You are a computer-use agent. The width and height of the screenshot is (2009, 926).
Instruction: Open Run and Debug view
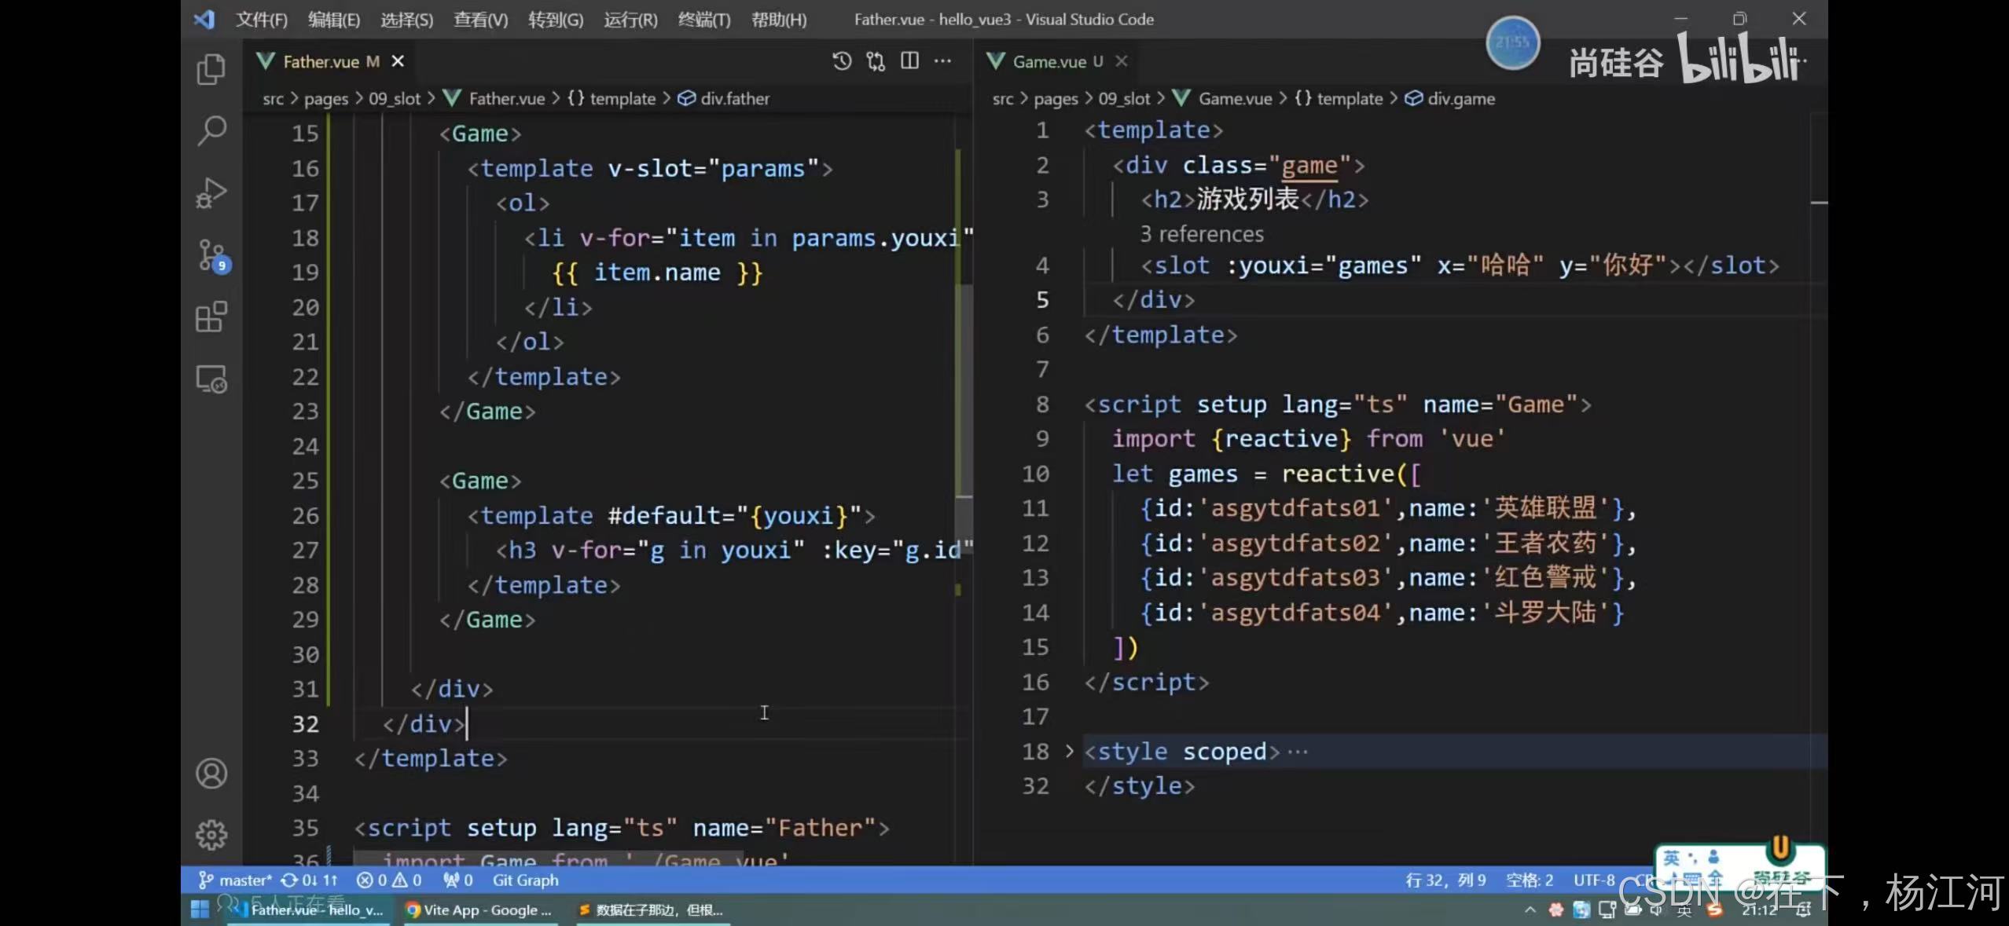[211, 192]
